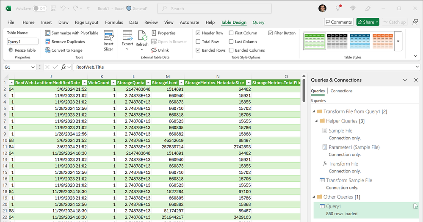Disable the Filter Button checkbox

[271, 33]
